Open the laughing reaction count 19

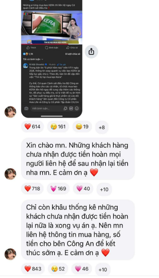click(82, 127)
